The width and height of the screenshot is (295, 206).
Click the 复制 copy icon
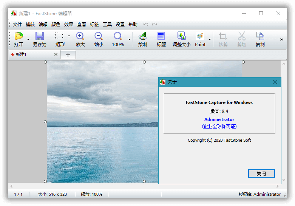coord(260,37)
